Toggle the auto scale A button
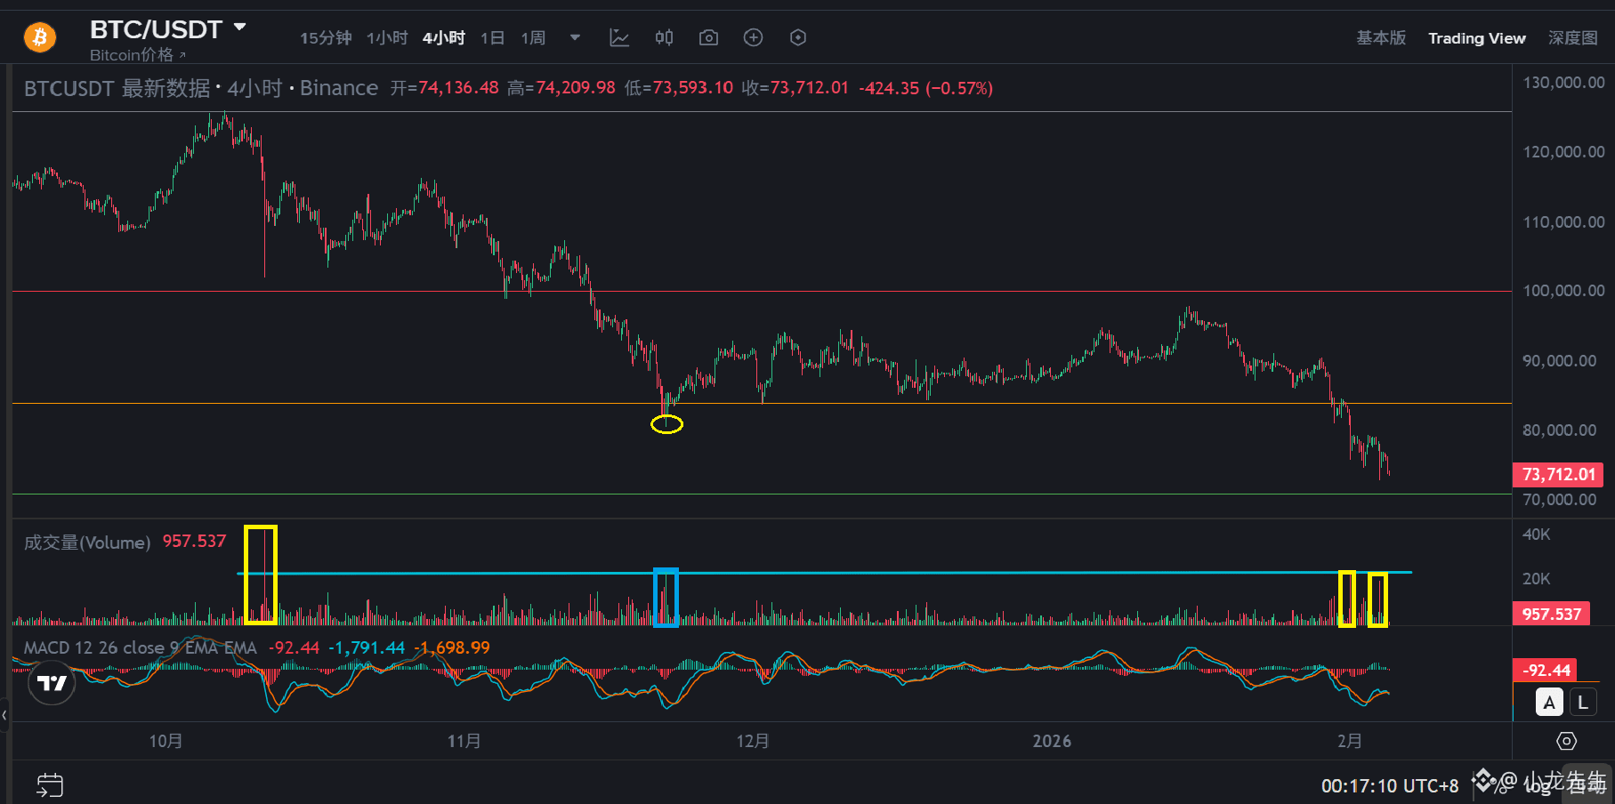Screen dimensions: 1615x804 (x=1549, y=703)
